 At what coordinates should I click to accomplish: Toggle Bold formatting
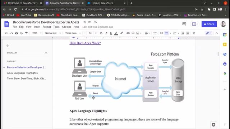click(x=101, y=33)
